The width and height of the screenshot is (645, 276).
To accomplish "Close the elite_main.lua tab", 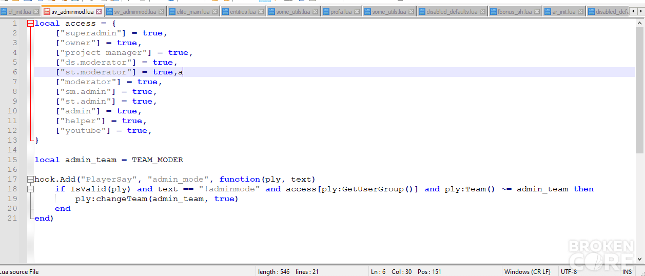I will tap(215, 12).
